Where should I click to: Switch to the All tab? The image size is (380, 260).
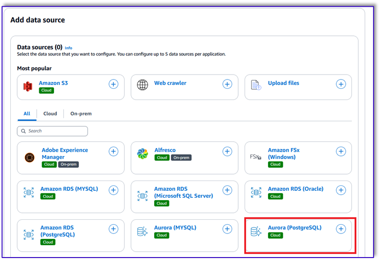(27, 113)
